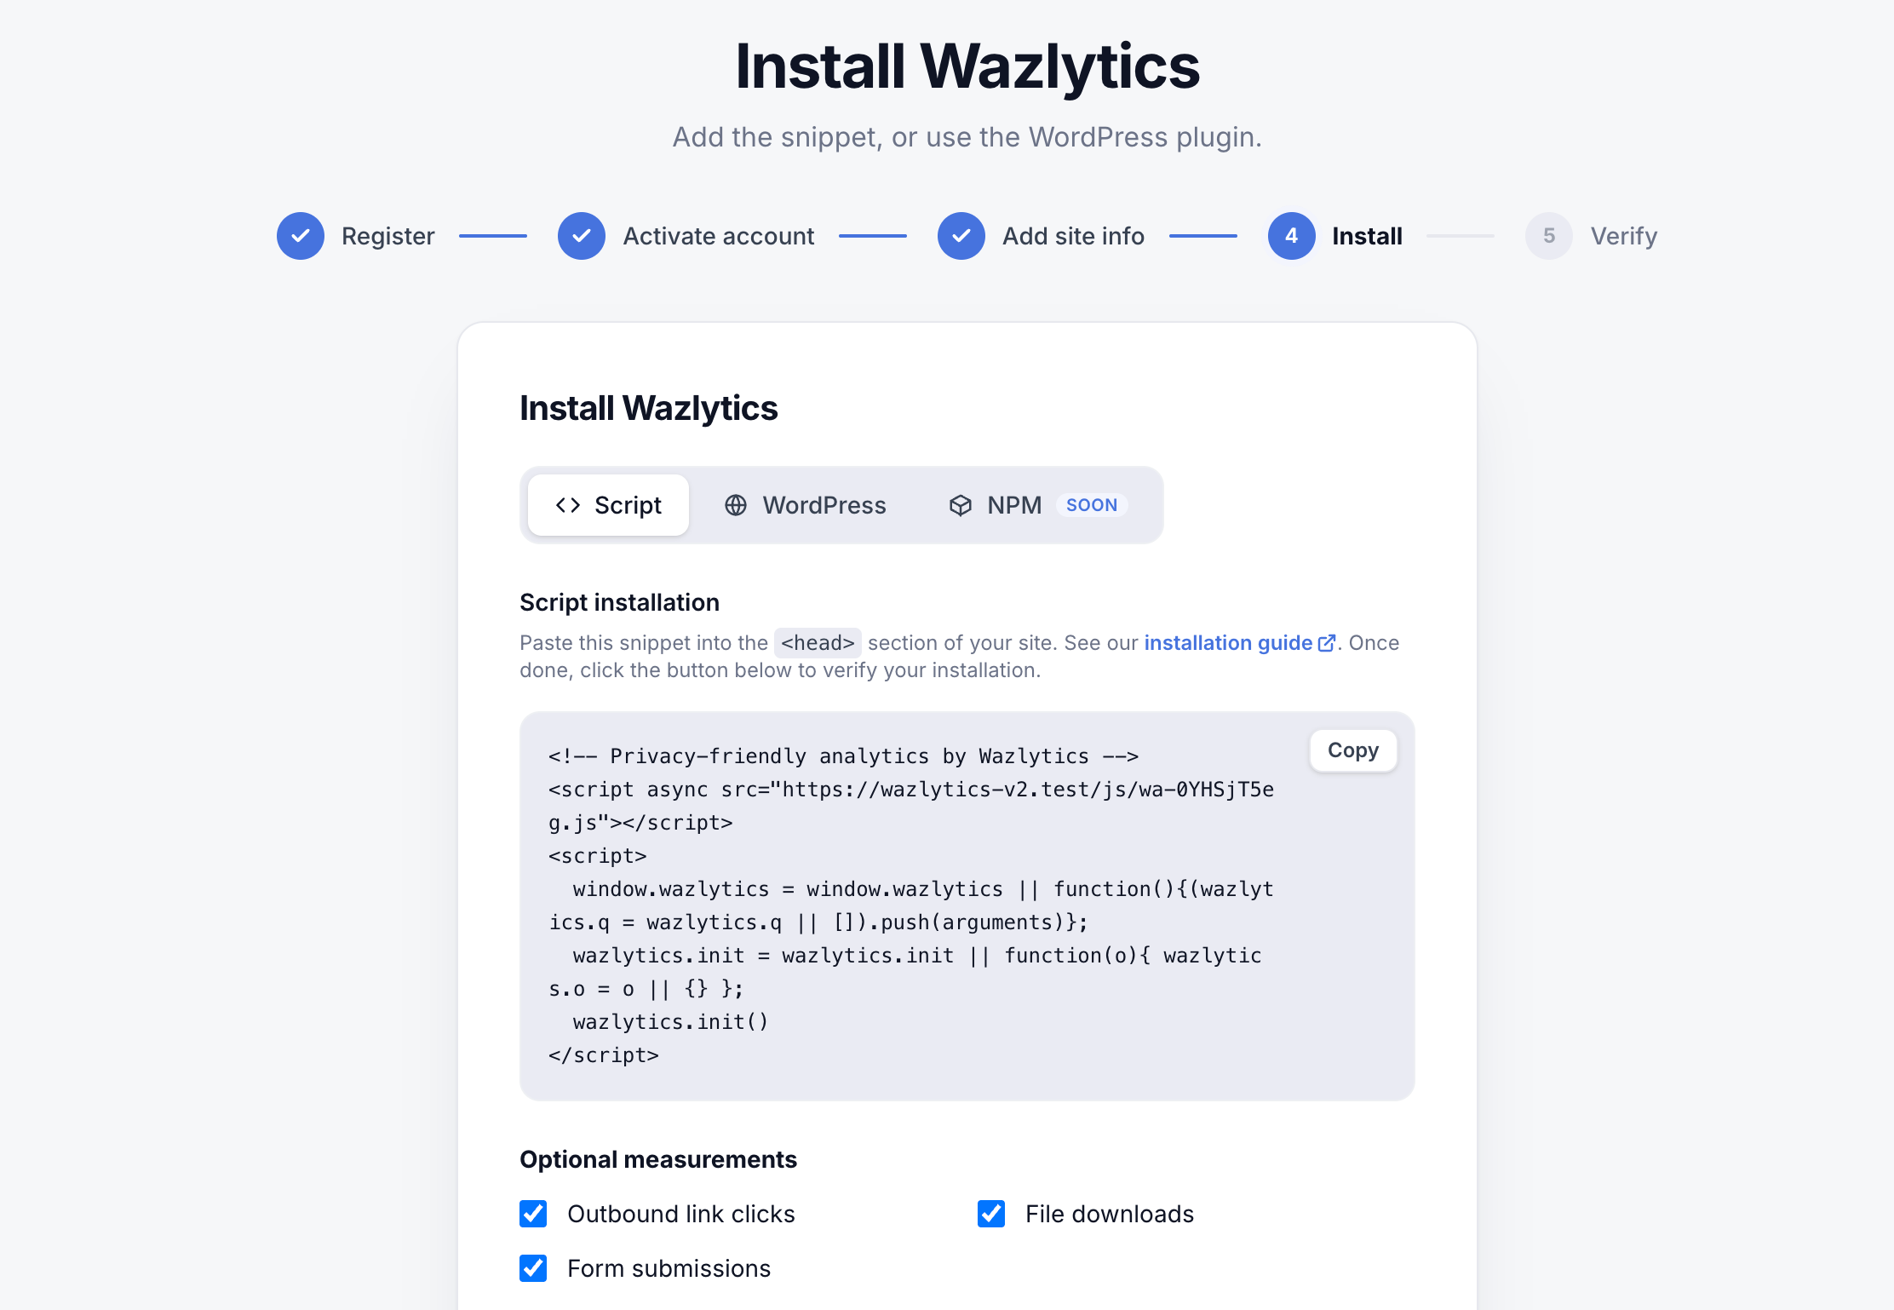The width and height of the screenshot is (1894, 1310).
Task: Toggle the Form submissions checkbox
Action: (x=533, y=1268)
